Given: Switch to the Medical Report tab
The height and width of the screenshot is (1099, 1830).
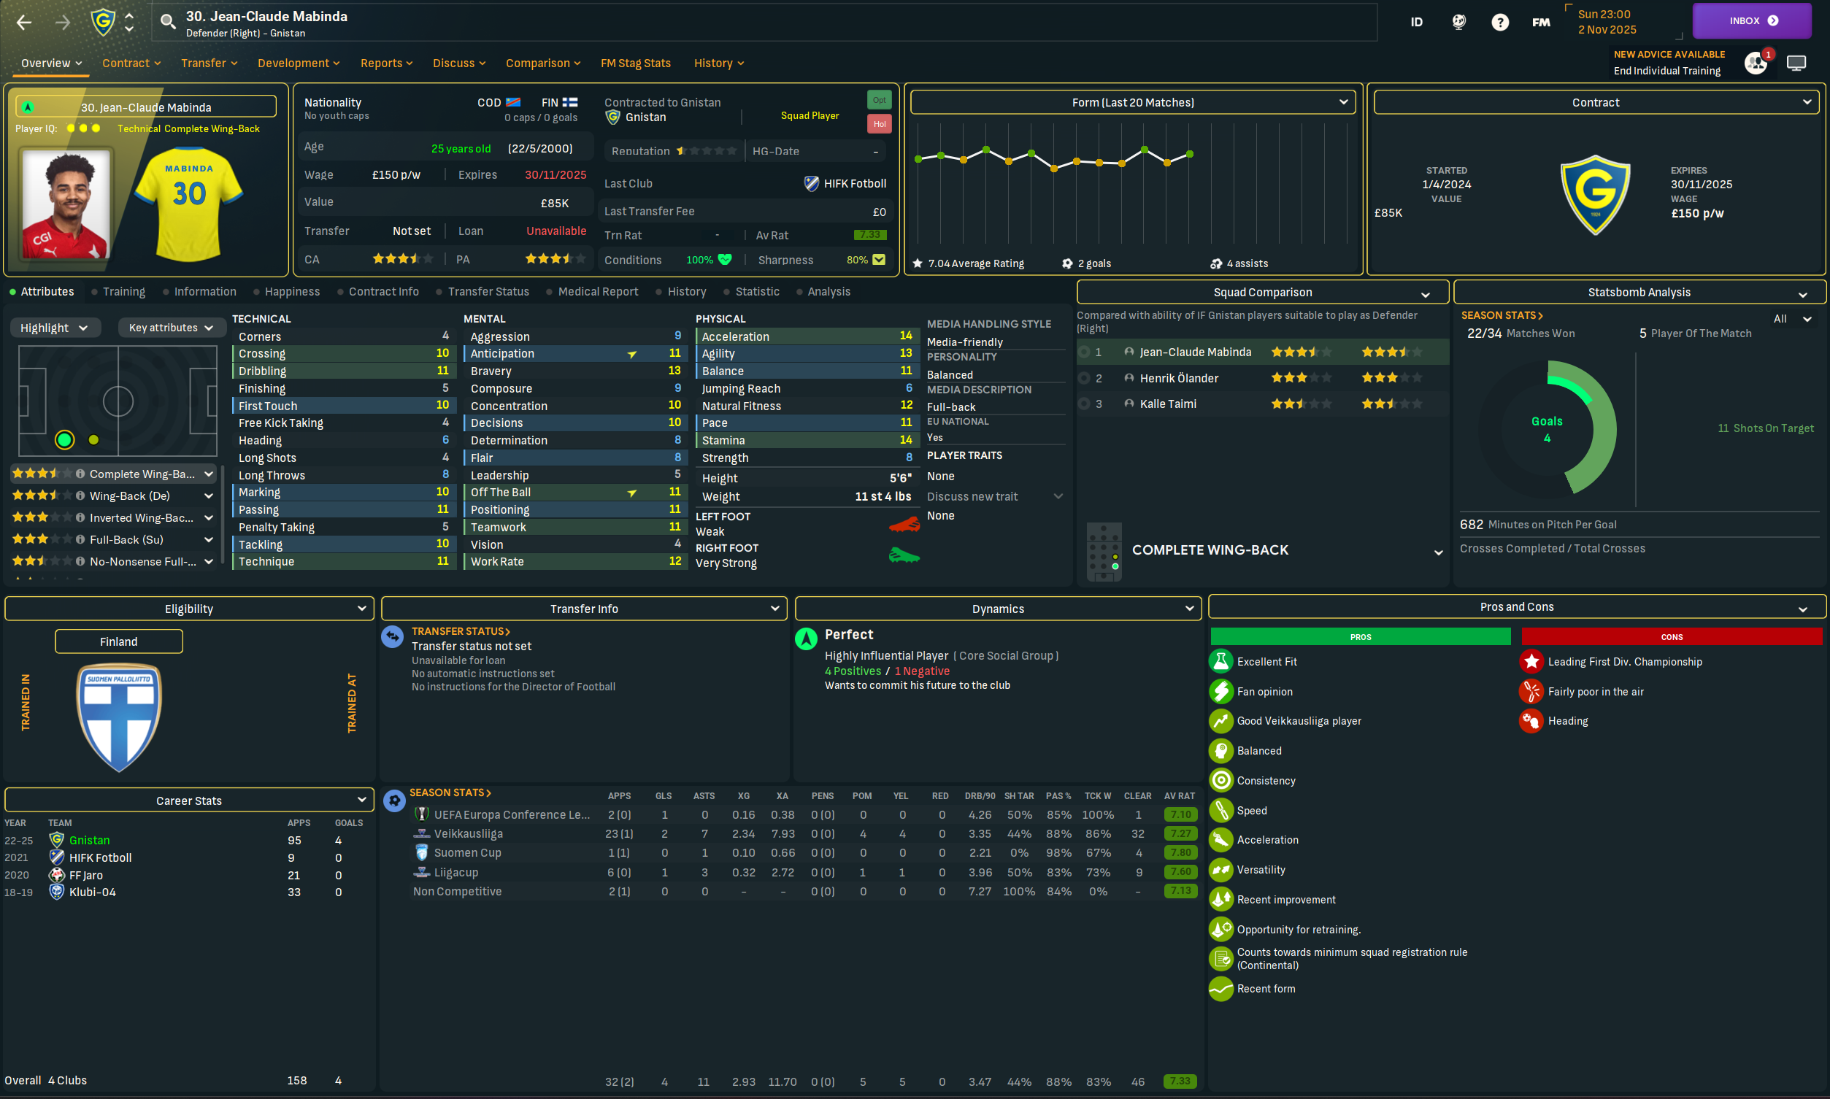Looking at the screenshot, I should 598,292.
